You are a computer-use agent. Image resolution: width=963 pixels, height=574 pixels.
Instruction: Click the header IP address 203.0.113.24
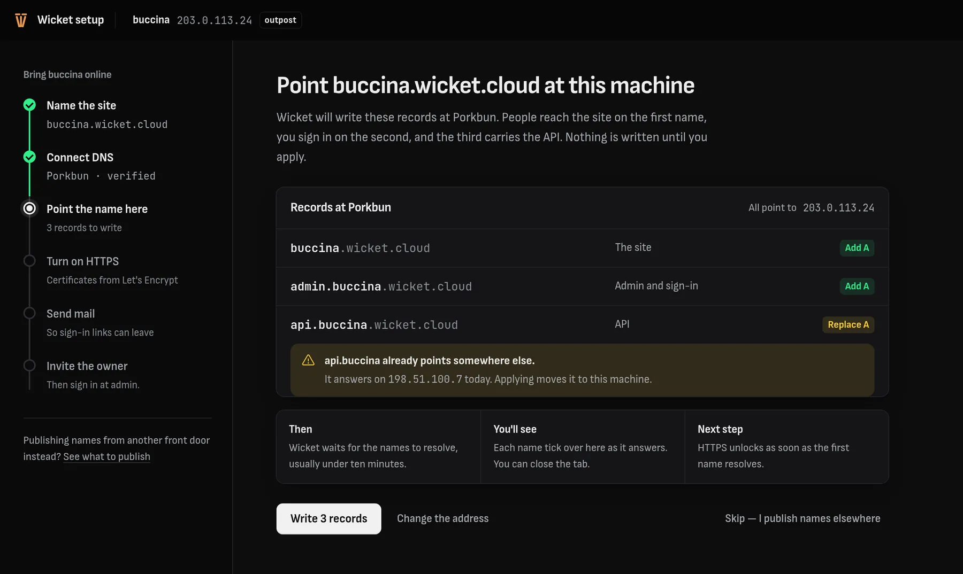215,20
